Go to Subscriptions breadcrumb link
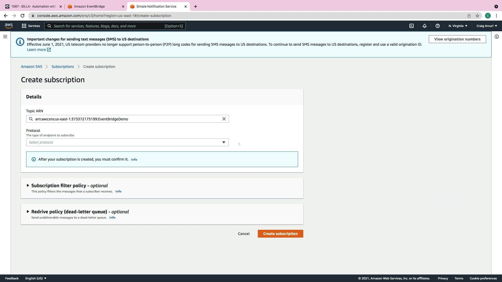The image size is (502, 282). click(x=63, y=67)
